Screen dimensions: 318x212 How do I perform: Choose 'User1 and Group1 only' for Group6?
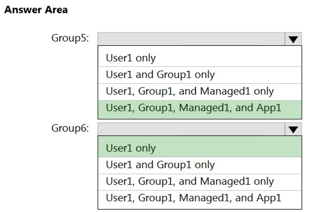tap(199, 165)
